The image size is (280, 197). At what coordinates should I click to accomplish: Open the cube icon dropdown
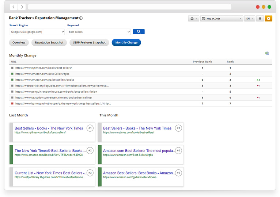(193, 19)
